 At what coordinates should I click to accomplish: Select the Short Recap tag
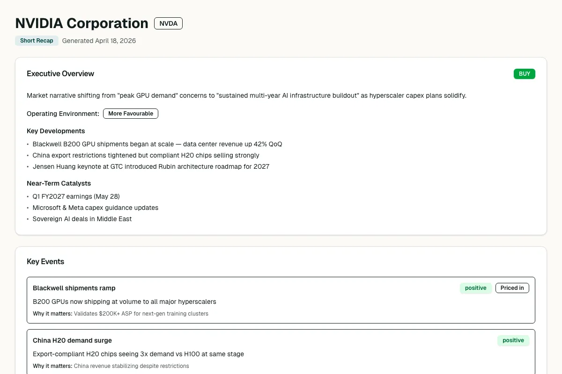(37, 41)
